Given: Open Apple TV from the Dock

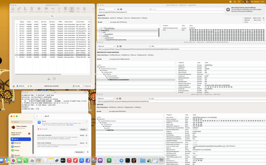Looking at the screenshot, I should click(x=63, y=160).
